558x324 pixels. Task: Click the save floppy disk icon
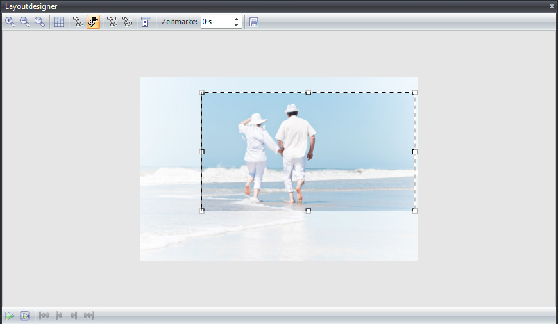click(x=254, y=22)
